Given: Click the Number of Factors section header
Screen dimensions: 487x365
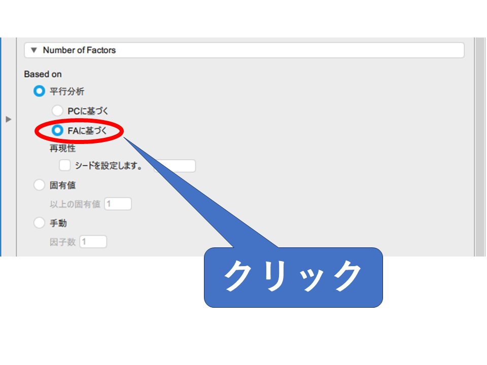Looking at the screenshot, I should [243, 50].
